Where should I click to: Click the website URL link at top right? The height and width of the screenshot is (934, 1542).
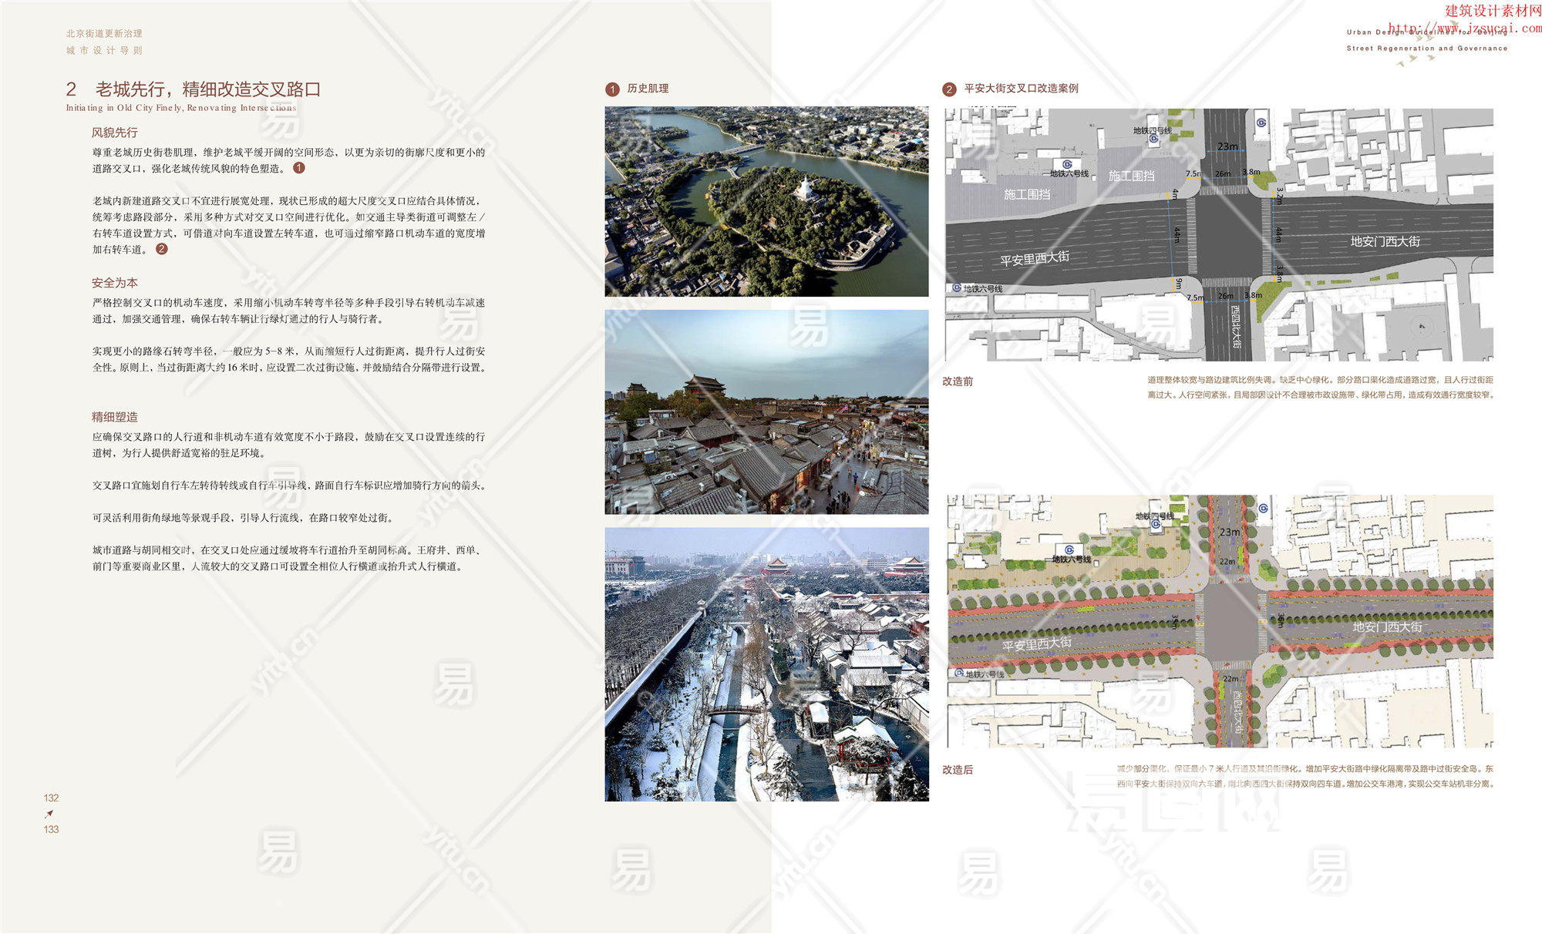1465,29
